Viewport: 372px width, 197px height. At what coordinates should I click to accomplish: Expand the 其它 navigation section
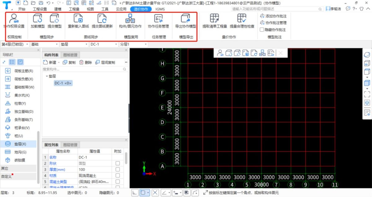18,169
